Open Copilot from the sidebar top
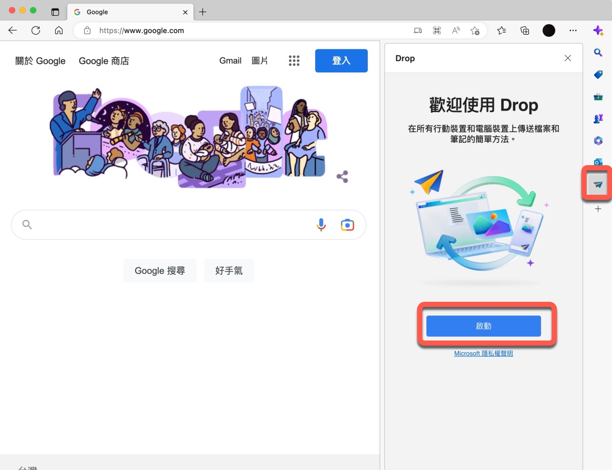612x470 pixels. pyautogui.click(x=598, y=31)
